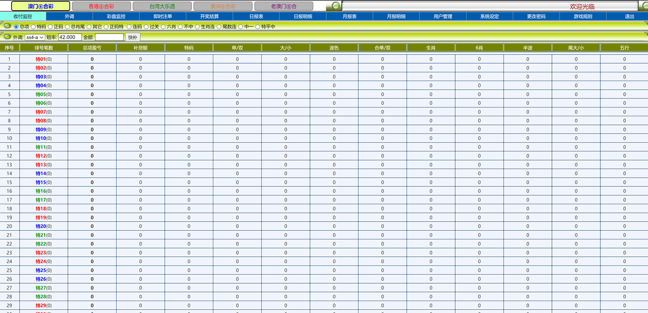Click the 单/双 column header
This screenshot has width=648, height=313.
[237, 48]
